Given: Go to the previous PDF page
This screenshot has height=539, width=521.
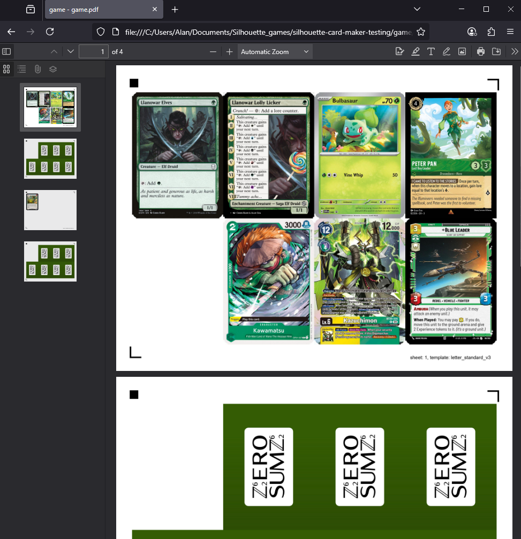Looking at the screenshot, I should click(54, 51).
